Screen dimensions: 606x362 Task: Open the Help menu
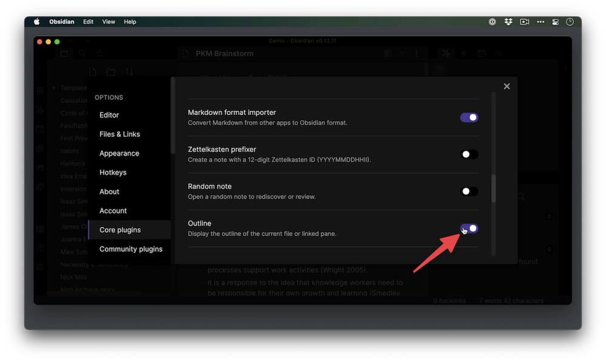(x=130, y=22)
